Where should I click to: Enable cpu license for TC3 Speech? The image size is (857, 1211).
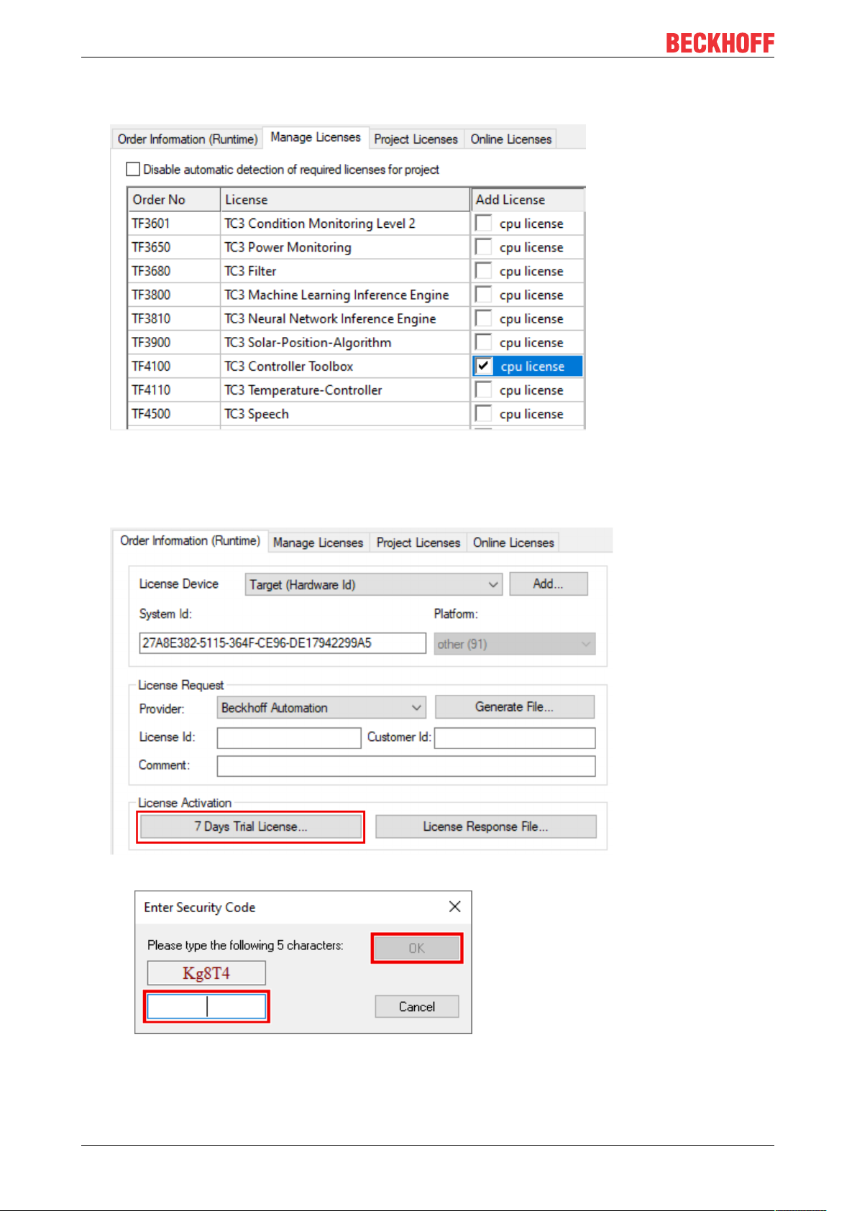coord(484,413)
